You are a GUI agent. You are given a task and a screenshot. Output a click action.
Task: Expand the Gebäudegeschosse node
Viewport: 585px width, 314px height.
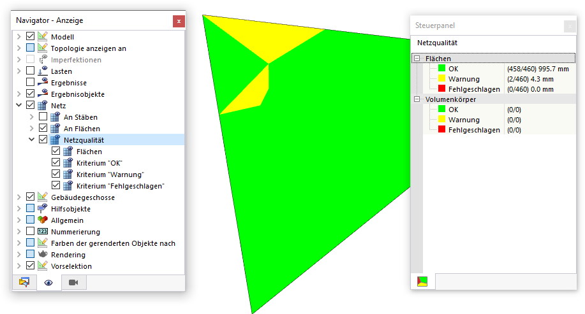(x=19, y=197)
